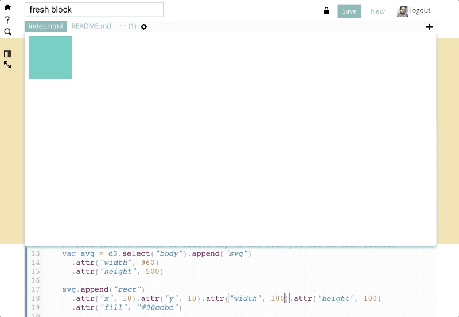459x317 pixels.
Task: Click the teal rectangle in preview
Action: click(x=50, y=57)
